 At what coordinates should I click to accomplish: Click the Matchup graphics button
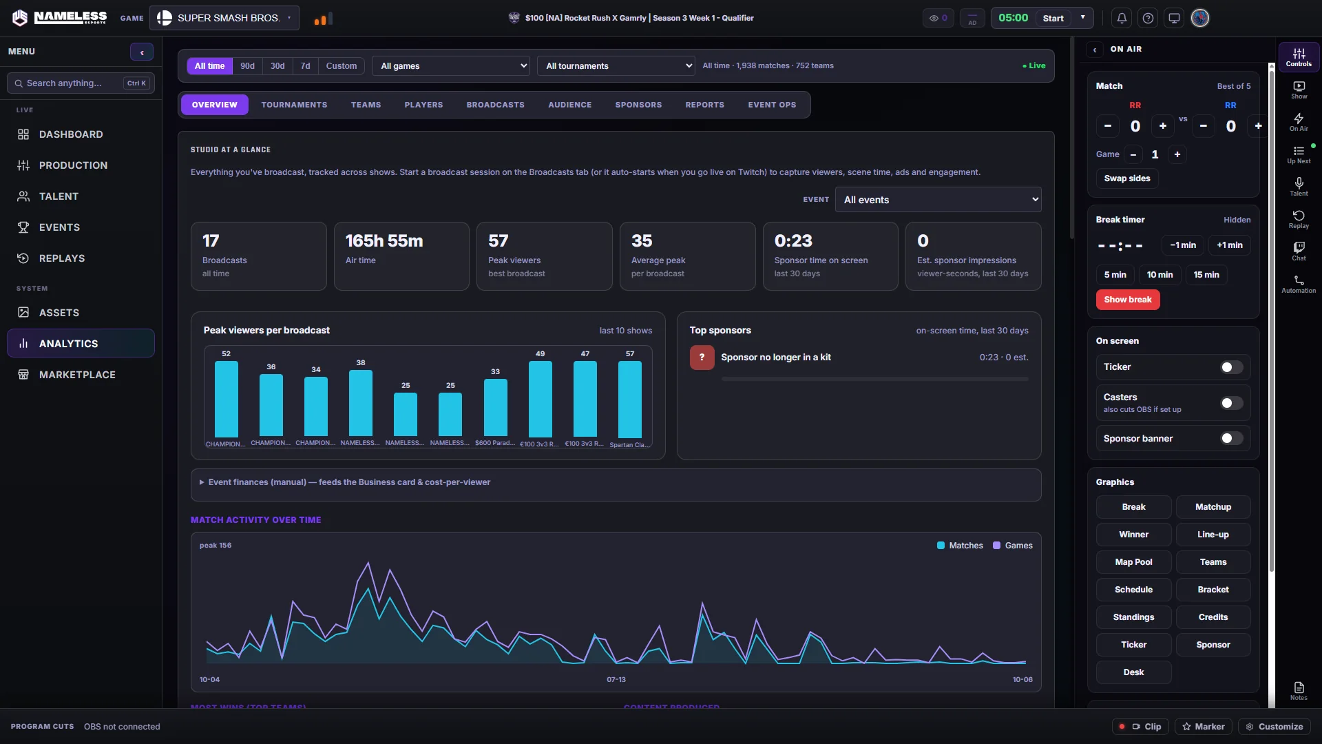coord(1213,507)
